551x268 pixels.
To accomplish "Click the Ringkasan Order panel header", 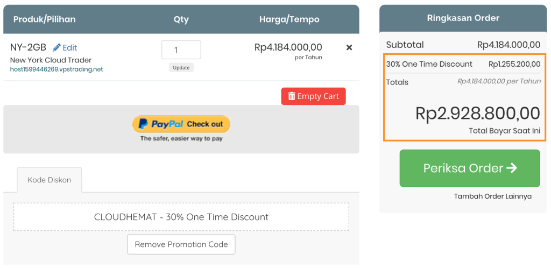I will pos(463,18).
